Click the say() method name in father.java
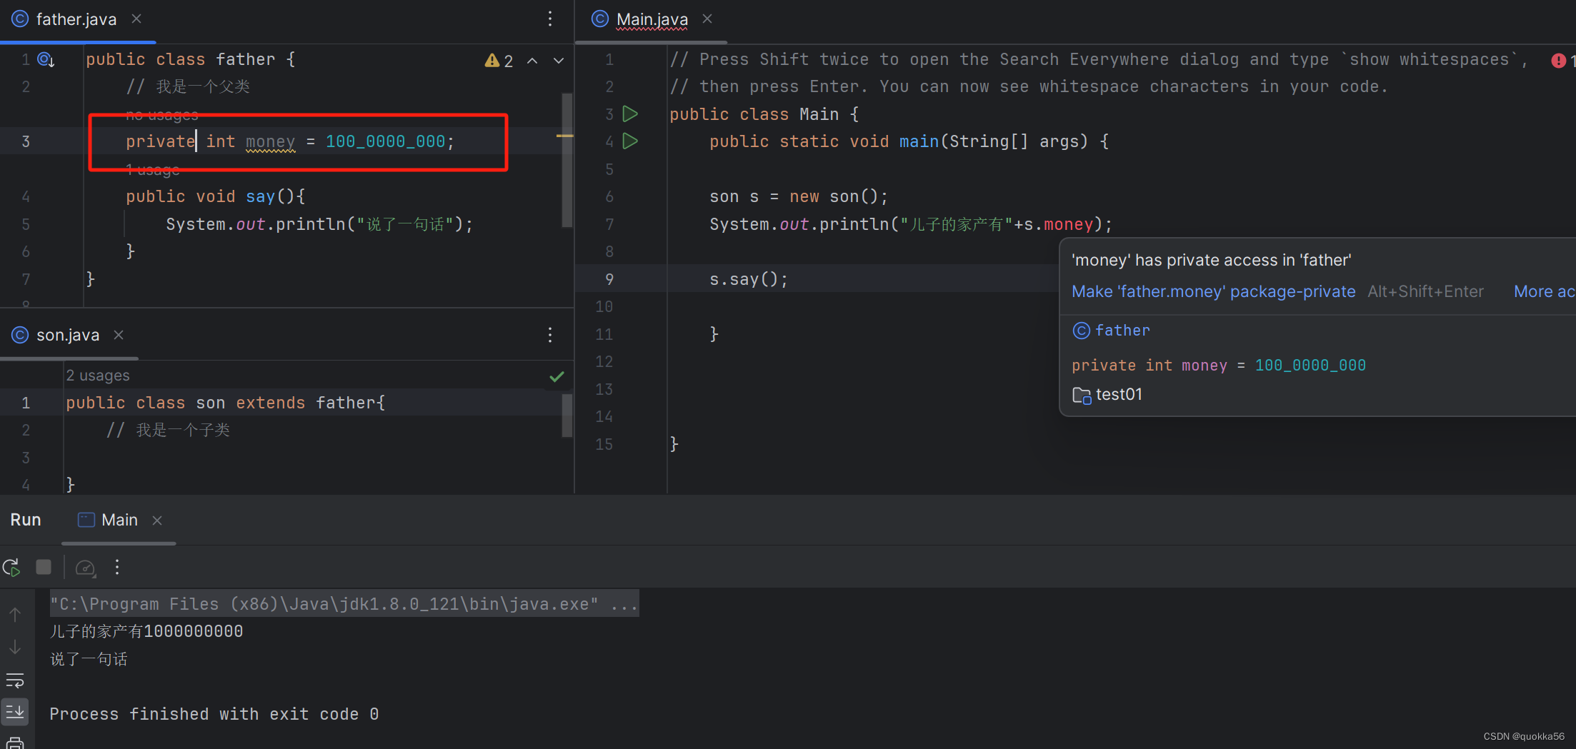This screenshot has width=1576, height=749. point(260,196)
